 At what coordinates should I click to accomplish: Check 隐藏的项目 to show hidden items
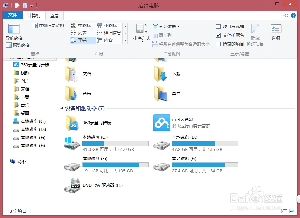coord(218,43)
